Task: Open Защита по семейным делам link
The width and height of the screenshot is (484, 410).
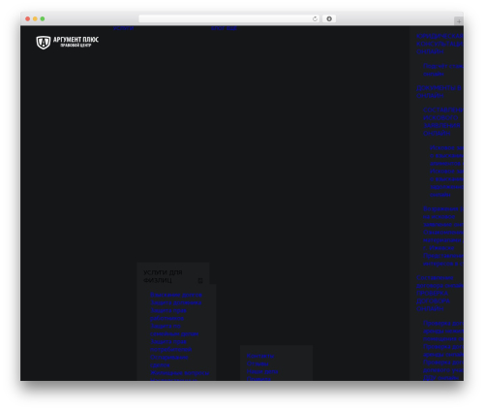Action: point(174,330)
